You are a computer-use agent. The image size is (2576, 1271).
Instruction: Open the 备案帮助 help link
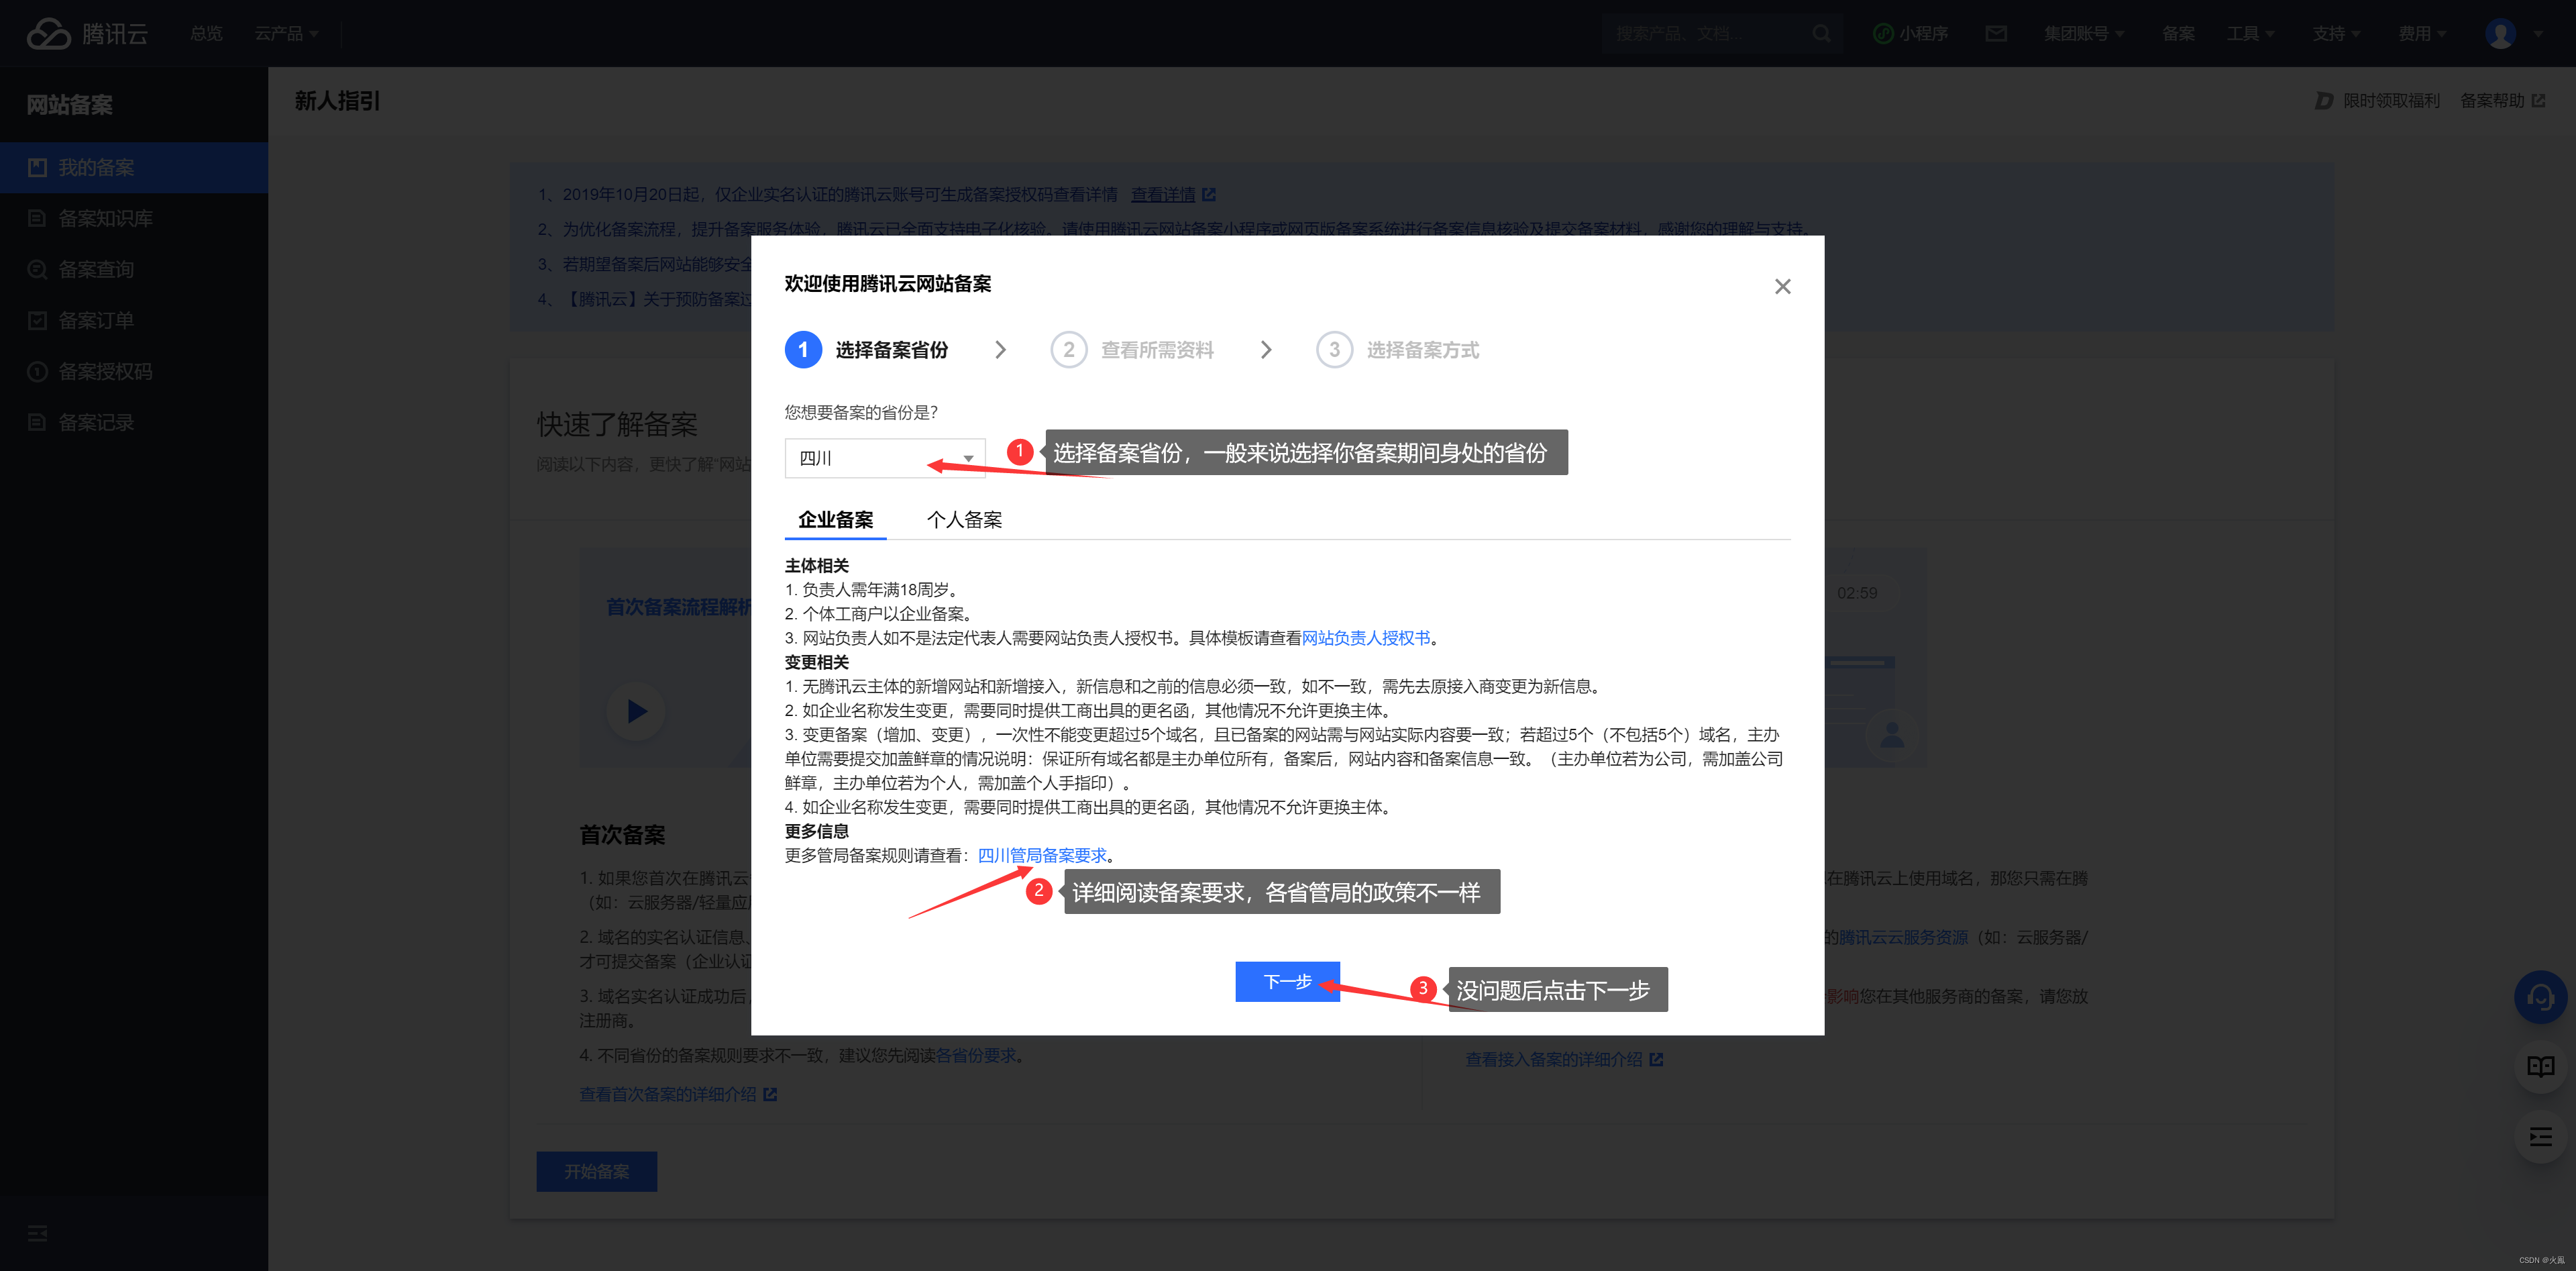2502,100
